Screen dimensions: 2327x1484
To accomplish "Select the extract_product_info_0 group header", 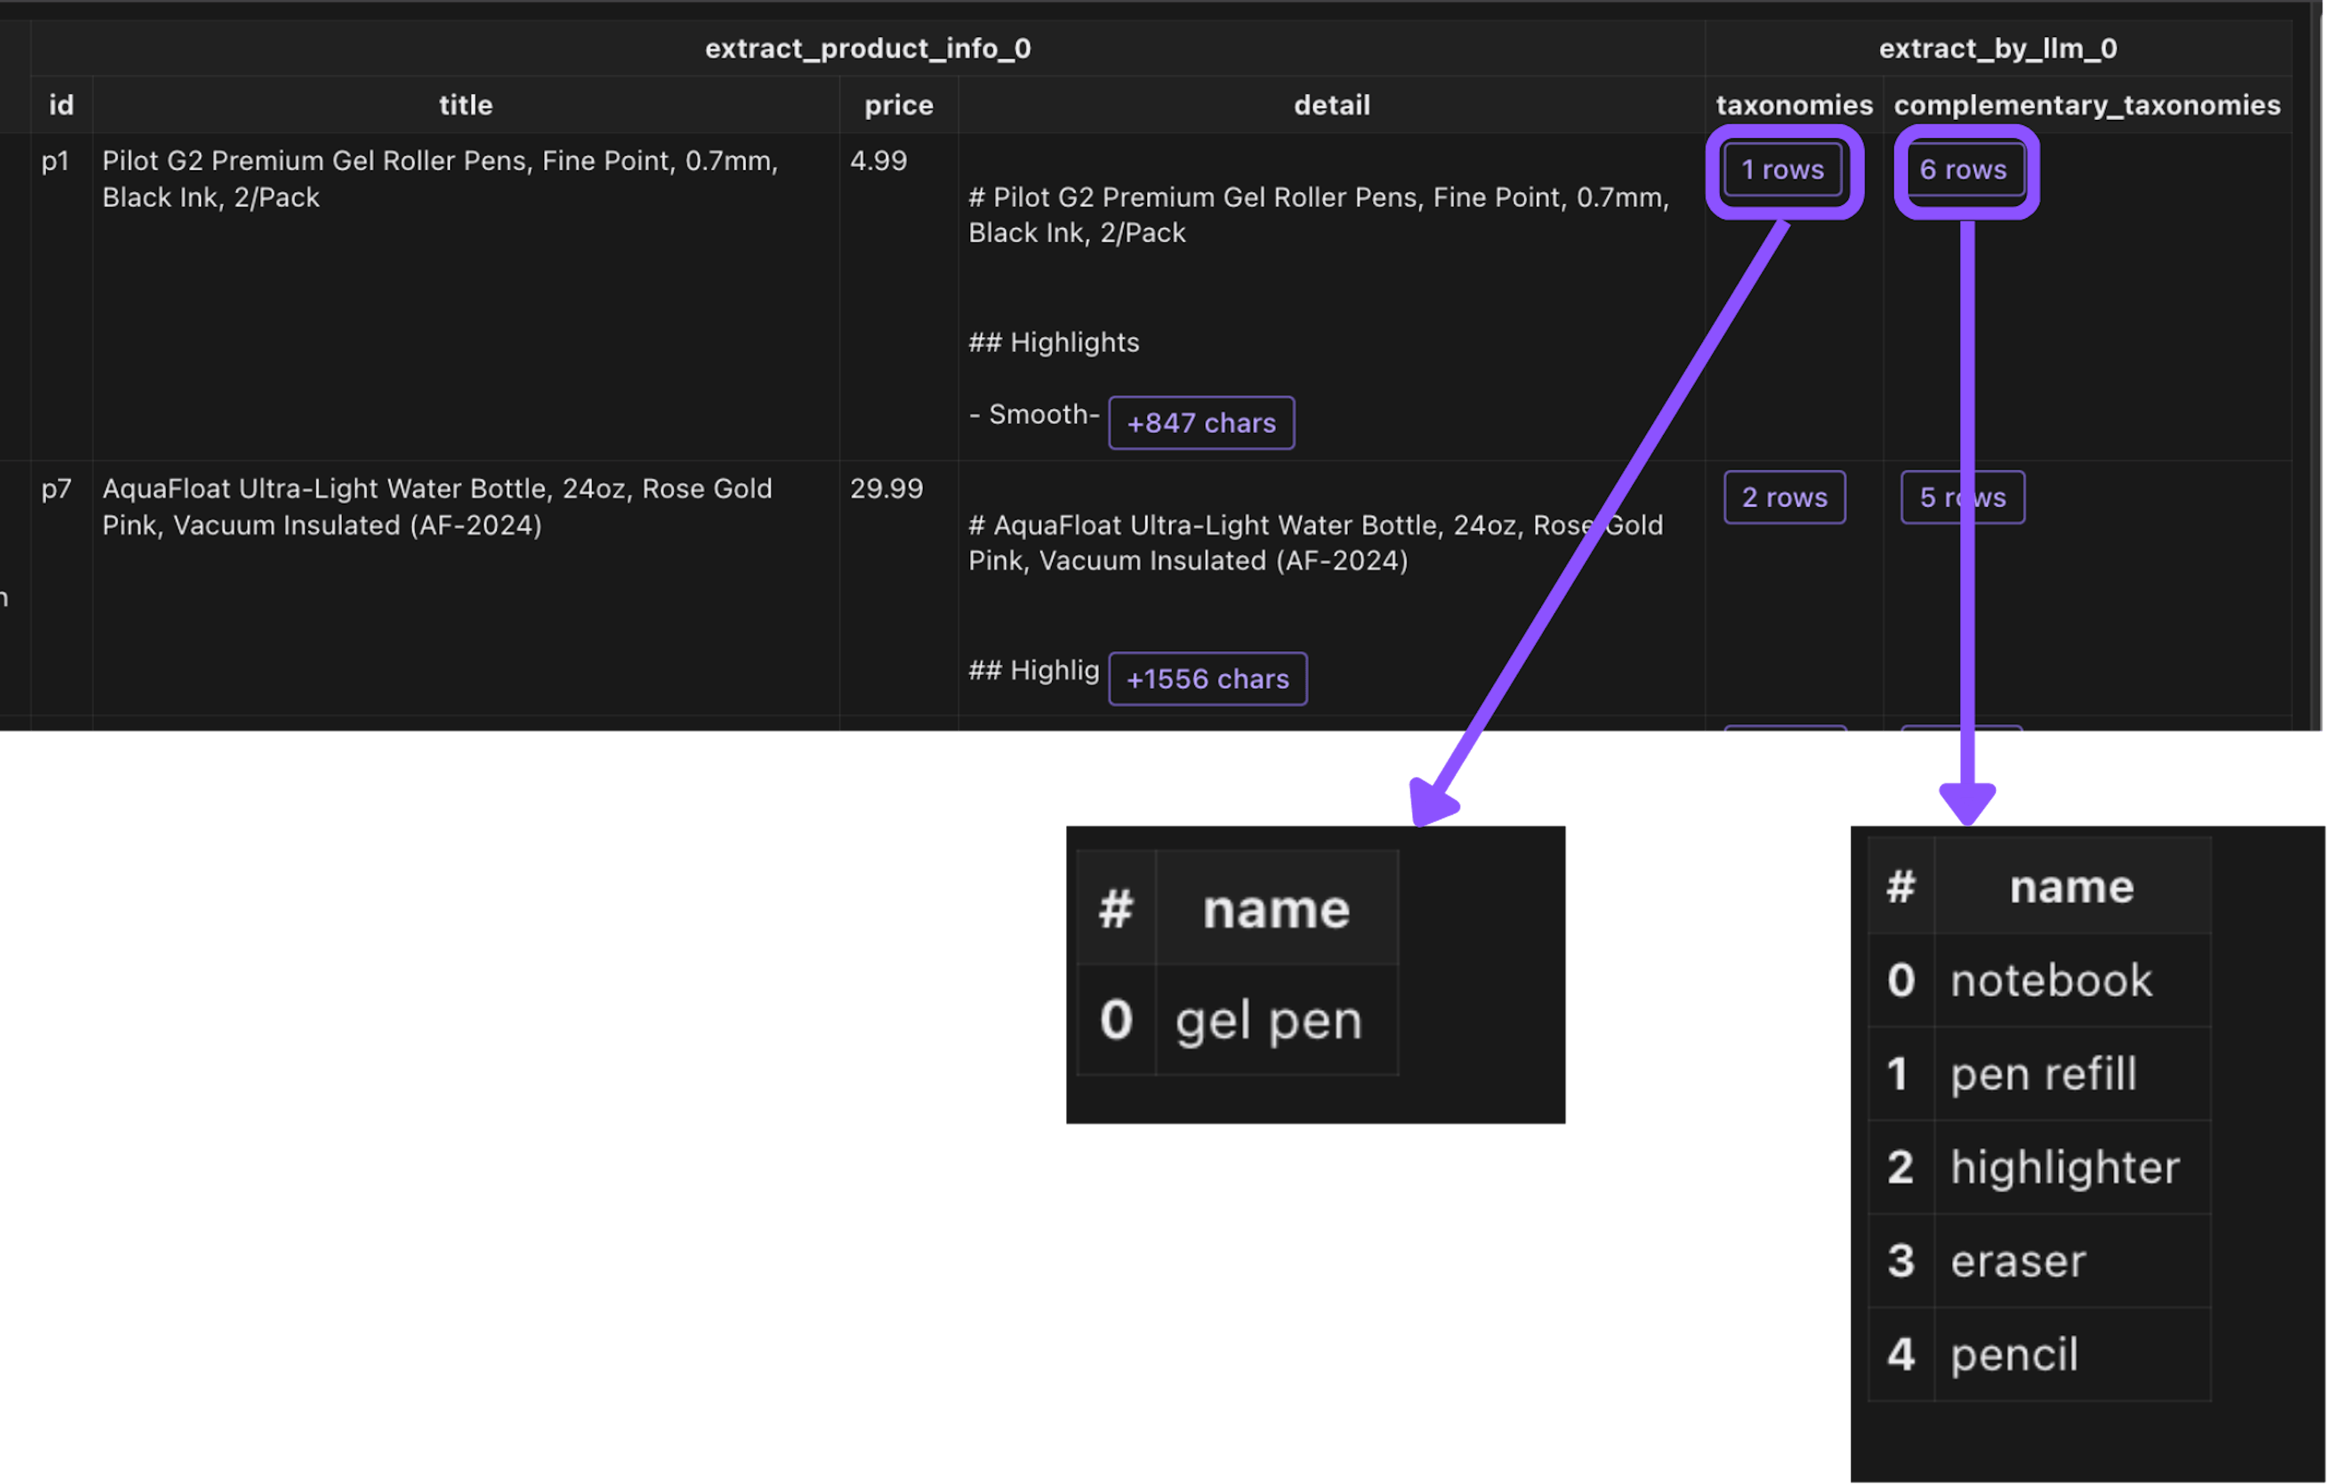I will click(867, 48).
